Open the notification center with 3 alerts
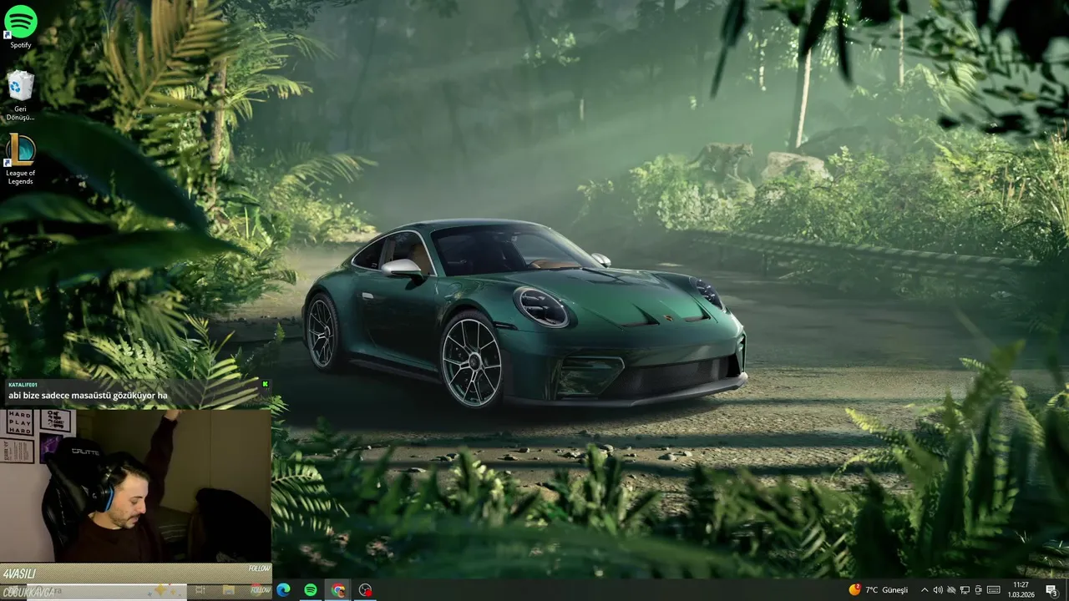 click(x=1051, y=591)
